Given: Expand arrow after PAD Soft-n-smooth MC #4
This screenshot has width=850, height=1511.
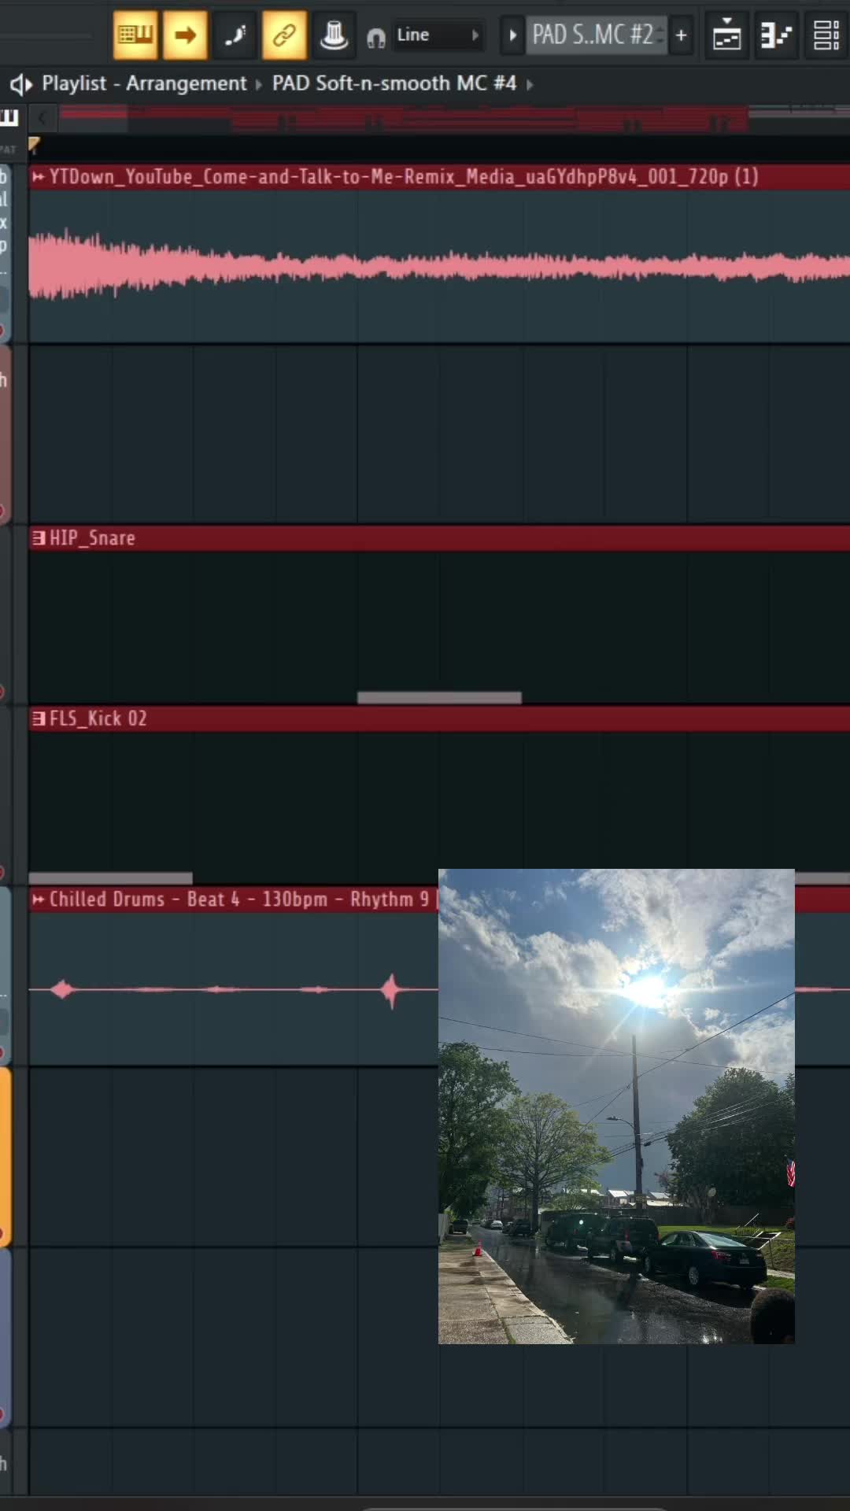Looking at the screenshot, I should click(x=529, y=84).
